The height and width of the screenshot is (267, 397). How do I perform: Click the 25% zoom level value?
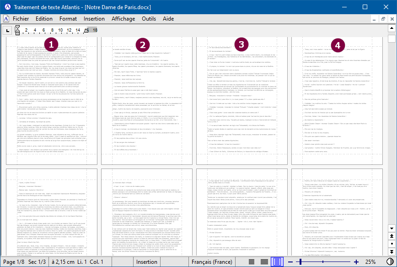370,262
